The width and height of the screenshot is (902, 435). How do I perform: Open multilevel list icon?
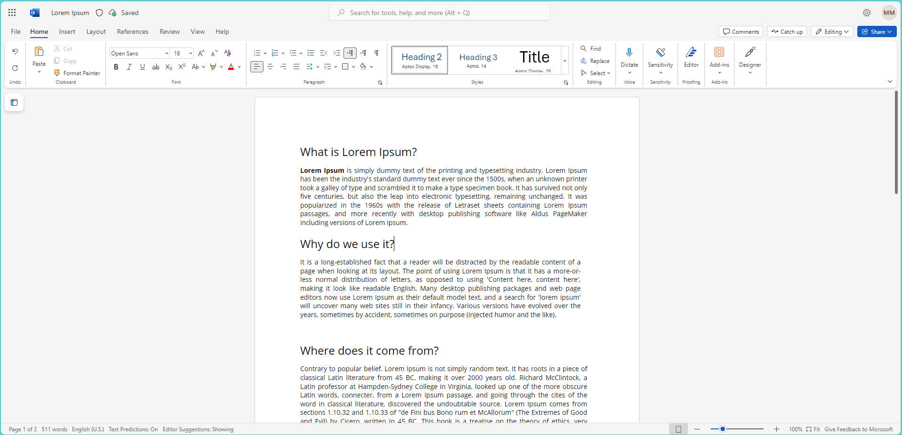[x=293, y=53]
